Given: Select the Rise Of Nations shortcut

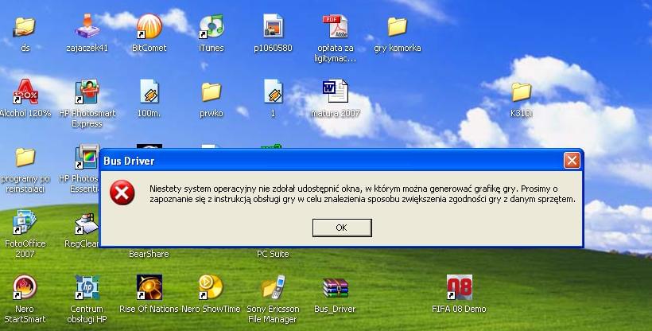Looking at the screenshot, I should coord(149,287).
